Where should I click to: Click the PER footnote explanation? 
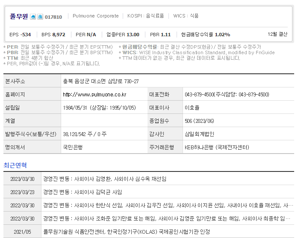pos(58,47)
